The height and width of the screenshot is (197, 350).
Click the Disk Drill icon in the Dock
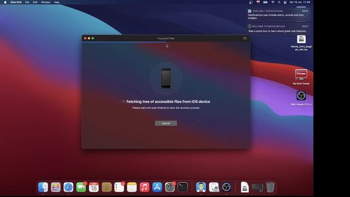coord(201,187)
